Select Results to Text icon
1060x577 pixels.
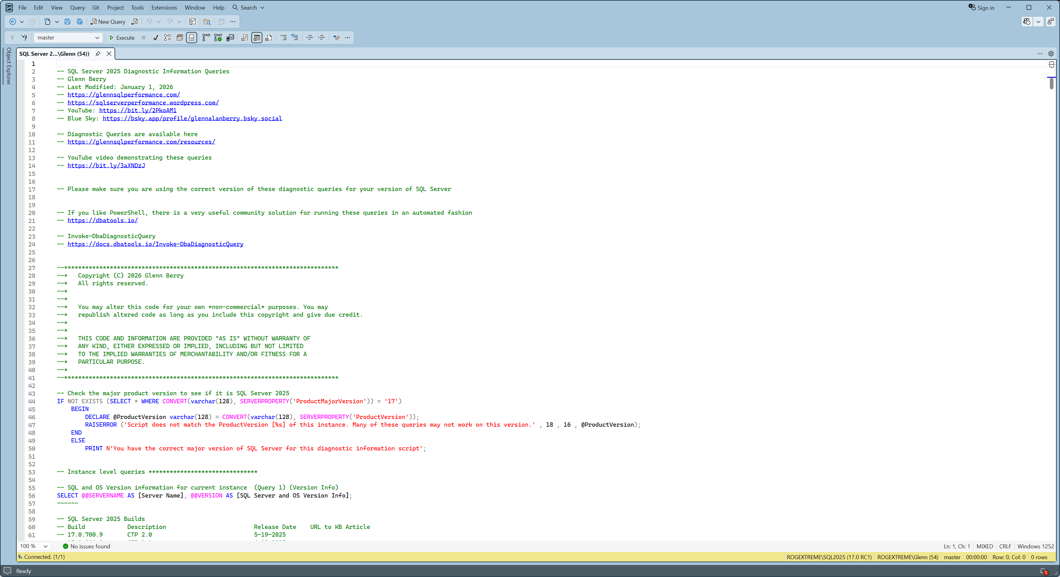tap(245, 38)
